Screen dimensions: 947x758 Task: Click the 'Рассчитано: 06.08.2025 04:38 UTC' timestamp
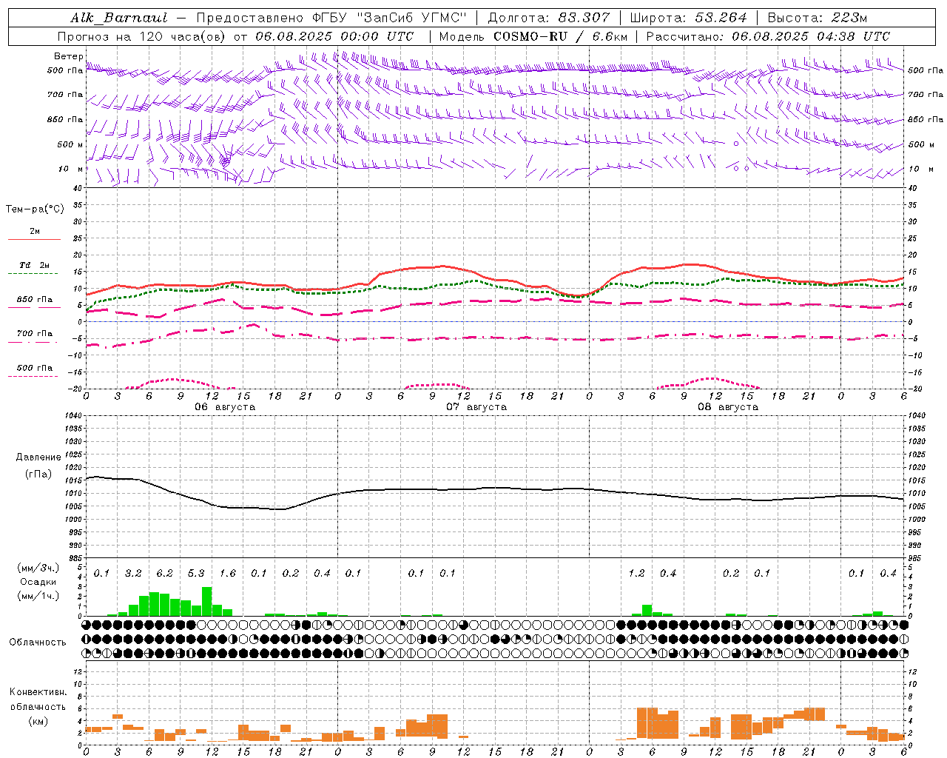pyautogui.click(x=768, y=36)
